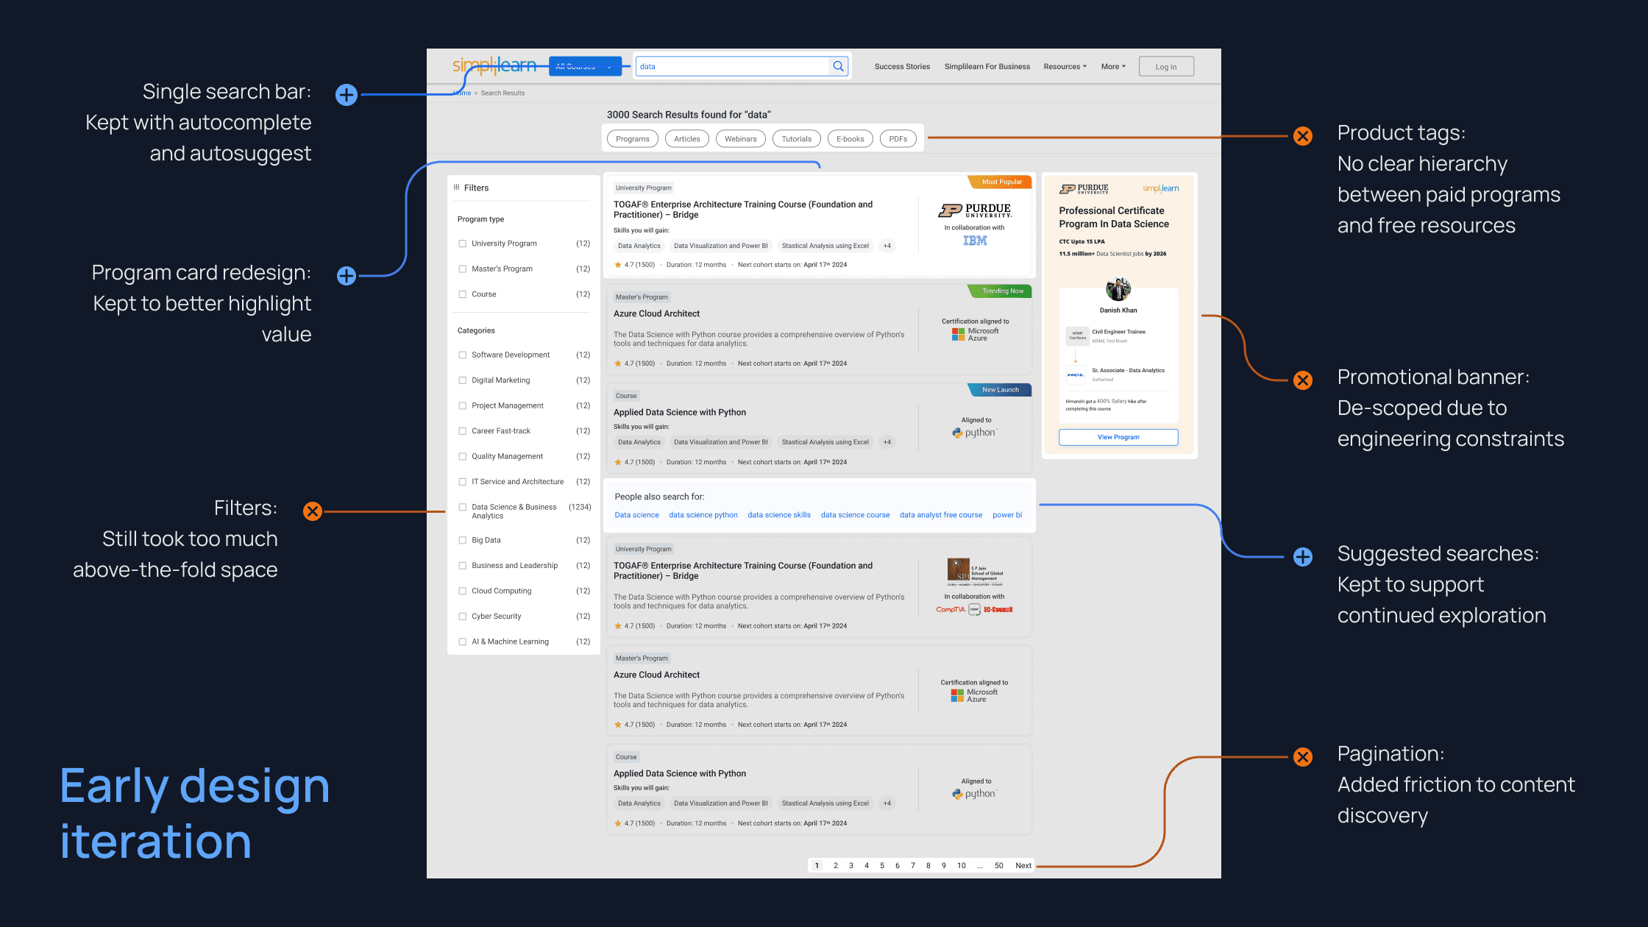
Task: Click the blue plus marker beside Single search bar
Action: click(x=347, y=95)
